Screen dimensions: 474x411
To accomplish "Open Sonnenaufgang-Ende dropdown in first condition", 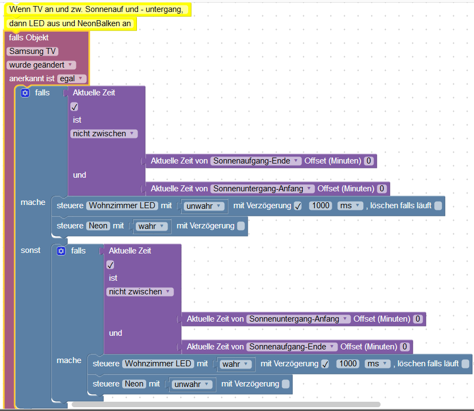I will point(256,161).
